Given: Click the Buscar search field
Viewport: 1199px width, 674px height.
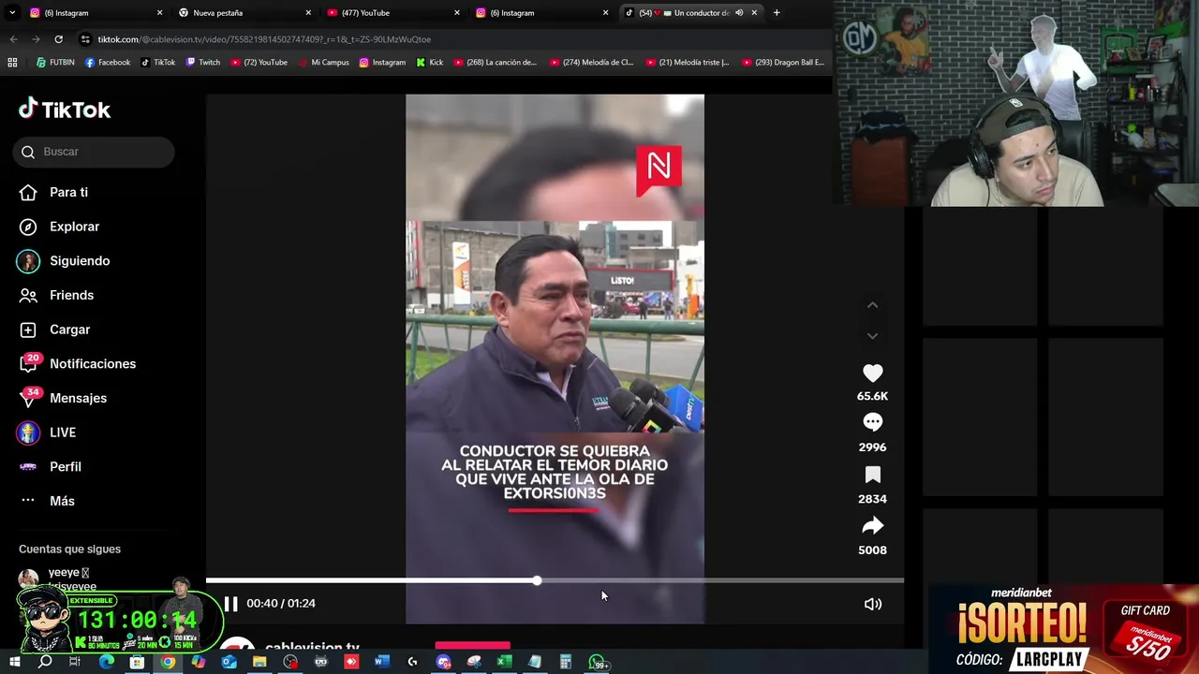Looking at the screenshot, I should pos(94,152).
